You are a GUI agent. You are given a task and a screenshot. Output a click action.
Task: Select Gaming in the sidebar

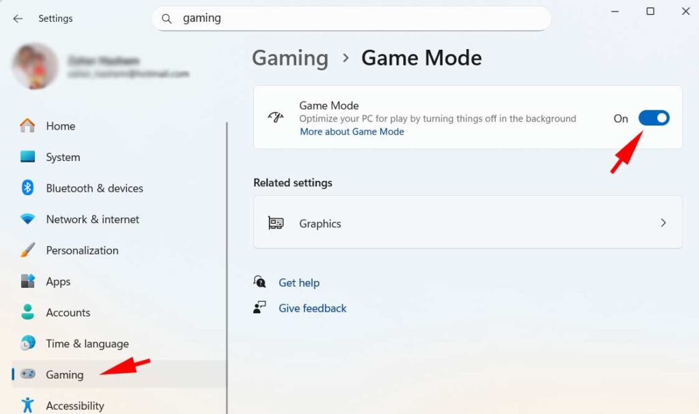click(x=65, y=374)
